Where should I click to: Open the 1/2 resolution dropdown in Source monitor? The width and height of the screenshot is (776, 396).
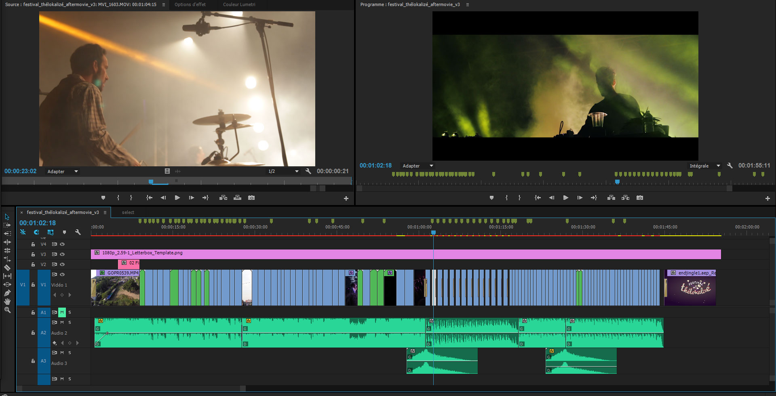[x=283, y=172]
